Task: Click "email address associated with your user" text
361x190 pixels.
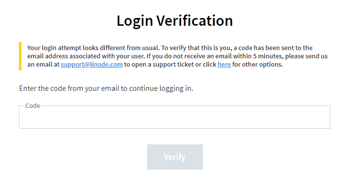Action: (x=86, y=56)
